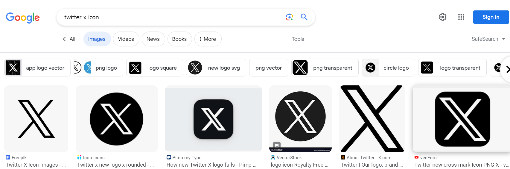This screenshot has height=169, width=510.
Task: Expand the More search categories menu
Action: 208,39
